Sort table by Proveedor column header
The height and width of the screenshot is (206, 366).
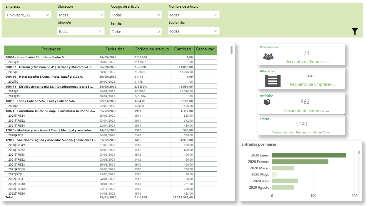point(51,49)
